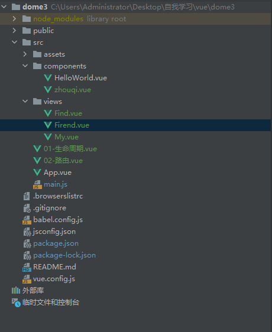Click the MD icon beside README.md
272x332 pixels.
point(27,267)
